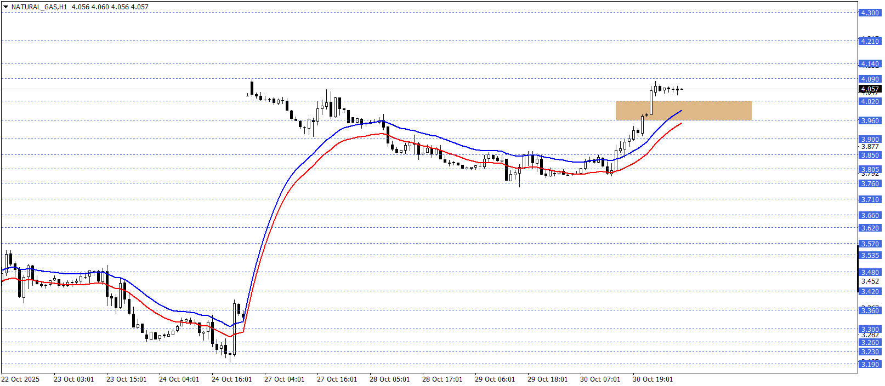Screen dimensions: 885x386
Task: Click the 3.480 price level label
Action: click(870, 272)
